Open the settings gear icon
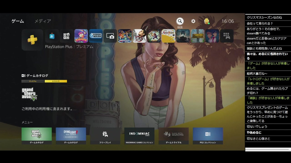The width and height of the screenshot is (291, 163). [193, 21]
